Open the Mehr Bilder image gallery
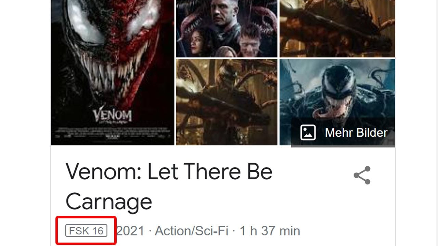 343,133
